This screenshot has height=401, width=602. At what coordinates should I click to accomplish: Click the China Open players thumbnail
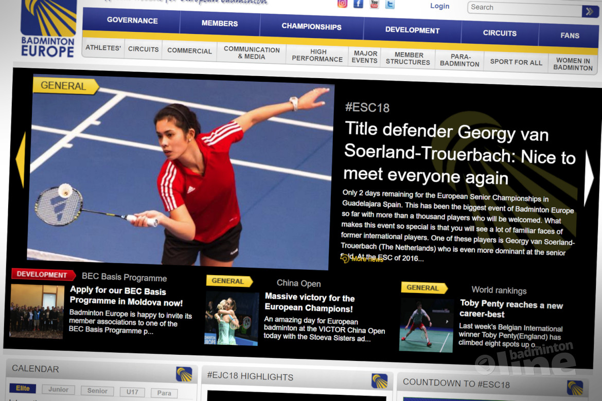pyautogui.click(x=232, y=319)
